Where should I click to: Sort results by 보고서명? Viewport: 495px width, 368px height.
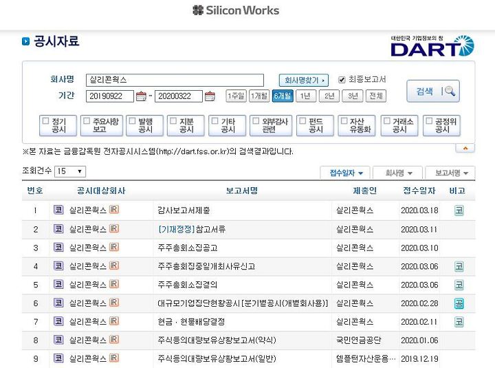coord(450,173)
